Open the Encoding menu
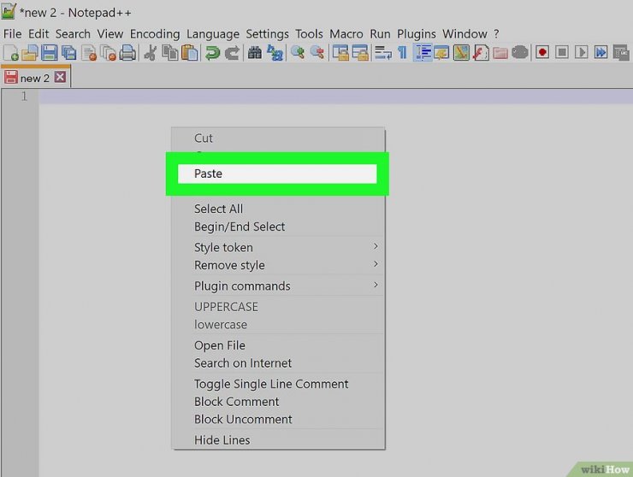Viewport: 633px width, 477px height. click(x=155, y=34)
